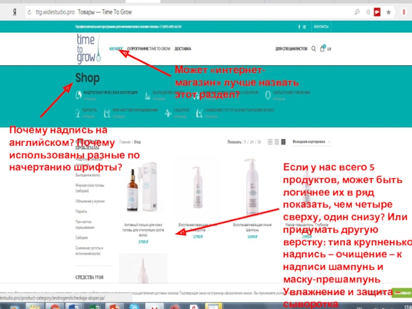Open О ПРОГРАММЕ TIME TO GROW menu item

tap(149, 49)
